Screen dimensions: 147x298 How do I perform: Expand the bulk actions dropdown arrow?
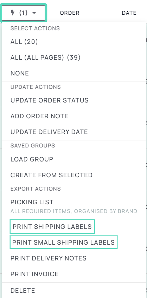[x=34, y=13]
